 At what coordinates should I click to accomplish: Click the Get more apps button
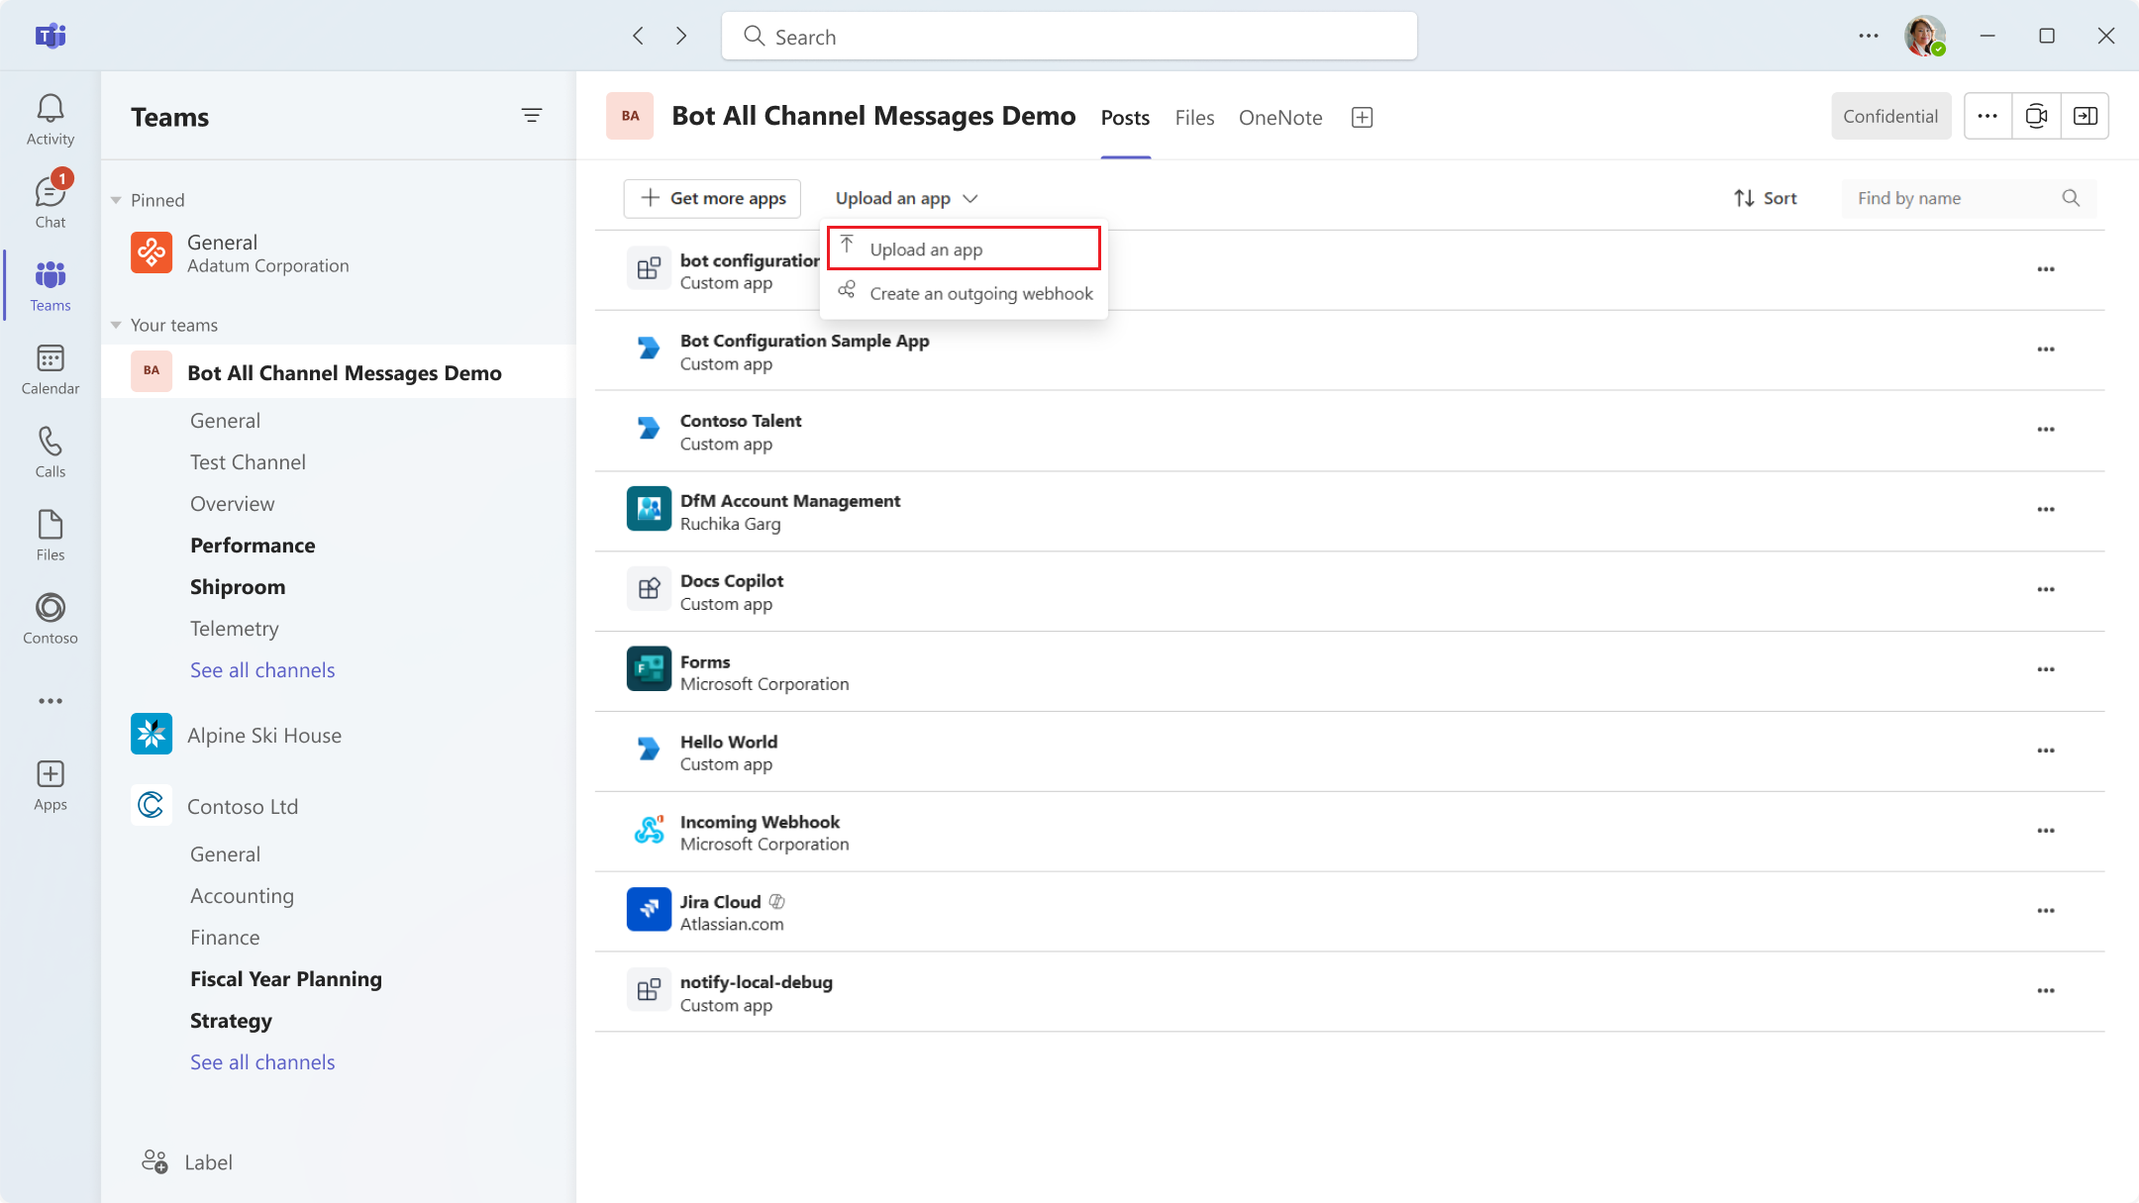point(712,198)
